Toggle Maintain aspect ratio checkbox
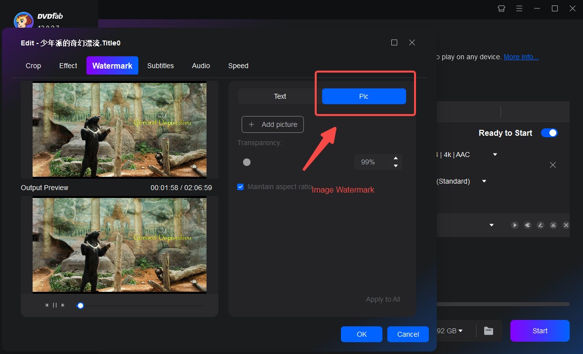Image resolution: width=583 pixels, height=354 pixels. click(240, 187)
